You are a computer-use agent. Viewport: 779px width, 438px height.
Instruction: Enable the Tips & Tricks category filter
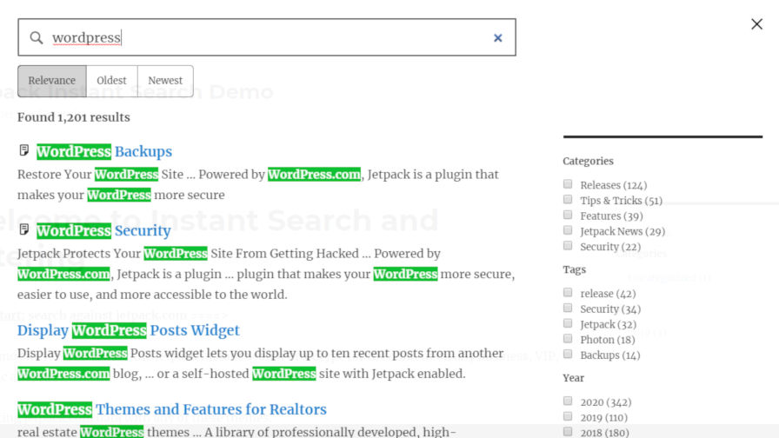568,200
